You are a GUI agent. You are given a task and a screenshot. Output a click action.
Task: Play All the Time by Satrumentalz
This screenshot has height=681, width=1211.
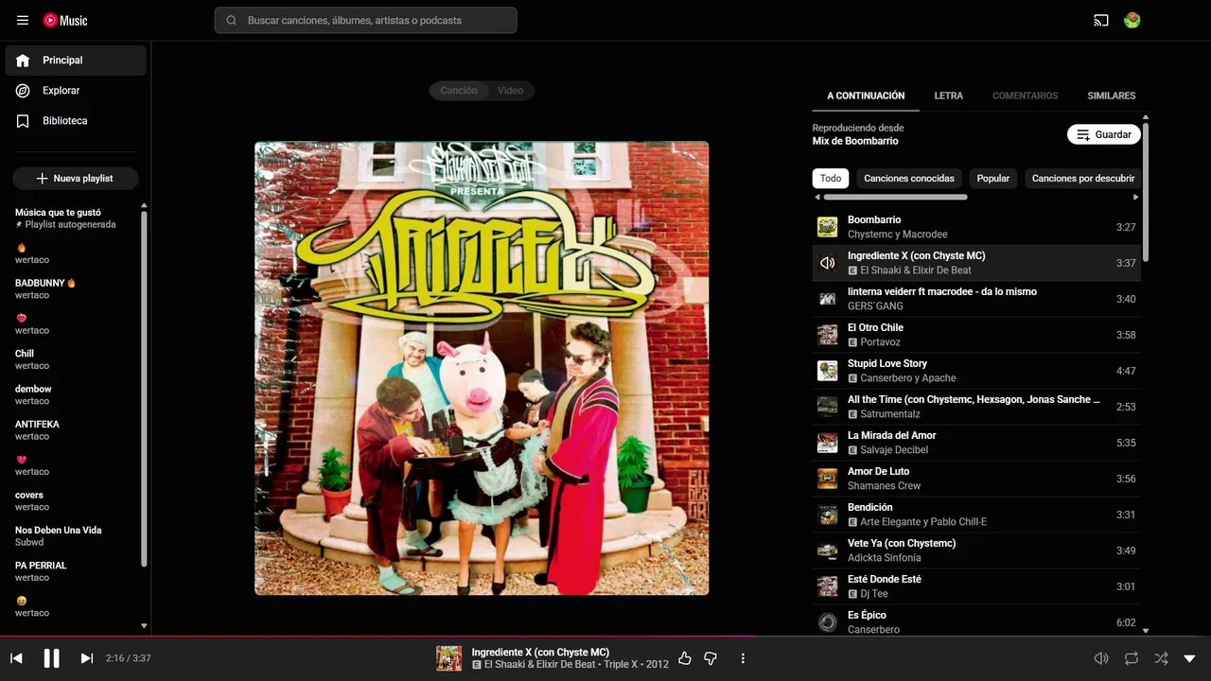pos(976,407)
